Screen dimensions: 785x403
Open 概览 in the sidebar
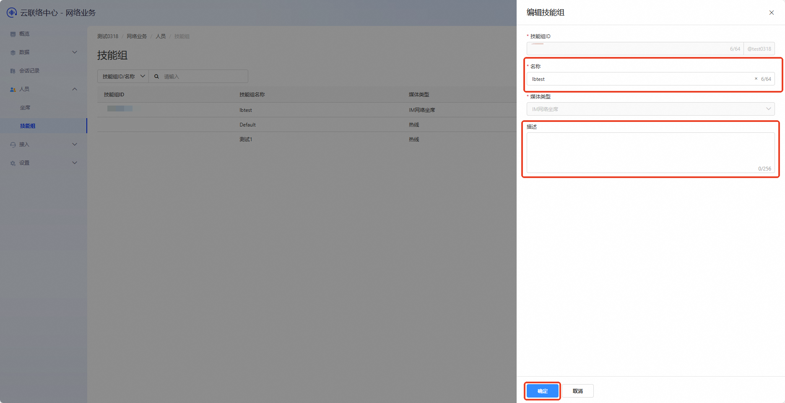[x=24, y=34]
